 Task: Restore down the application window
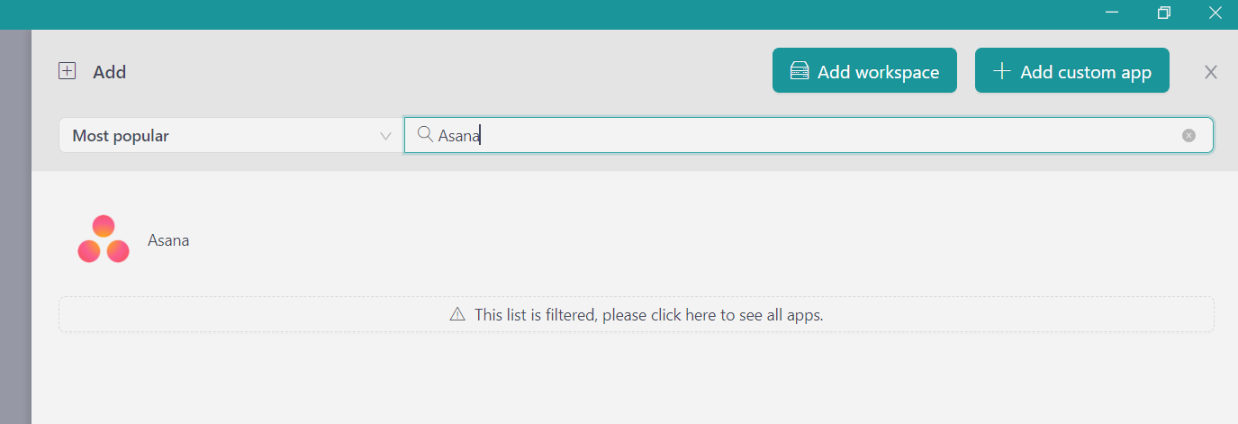click(1164, 13)
